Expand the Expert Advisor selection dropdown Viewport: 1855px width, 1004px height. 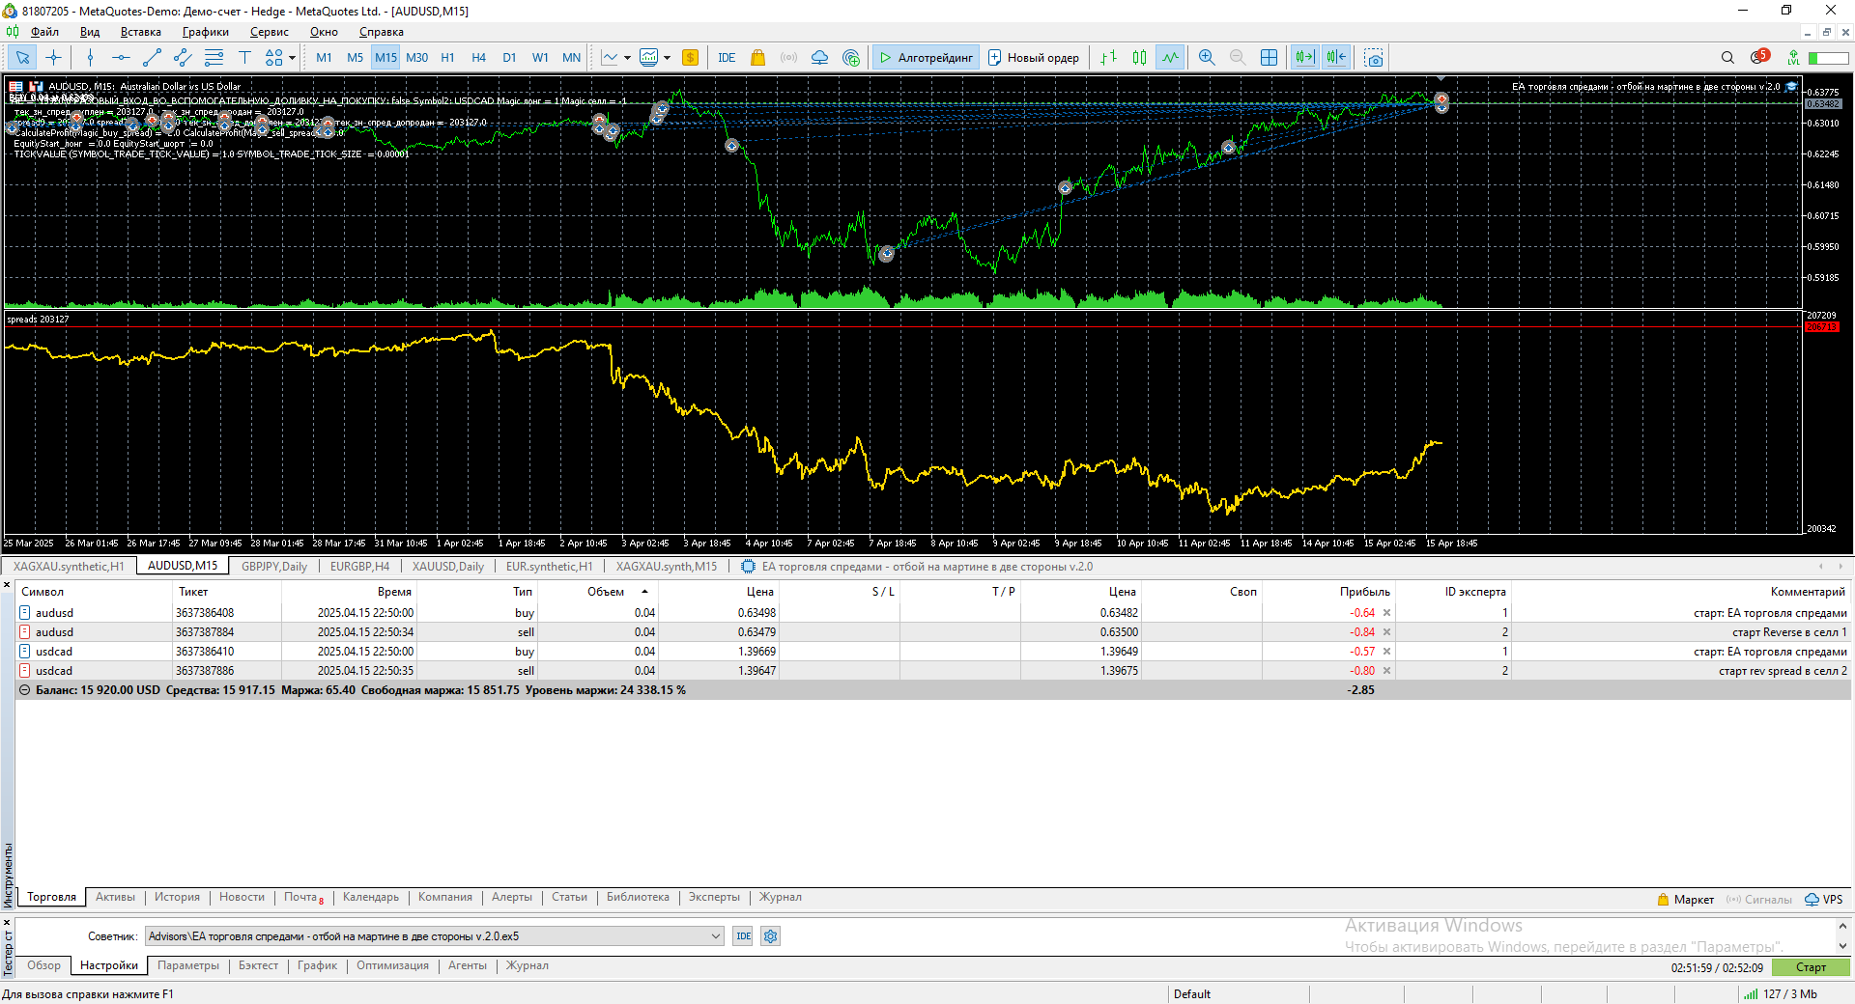coord(716,936)
